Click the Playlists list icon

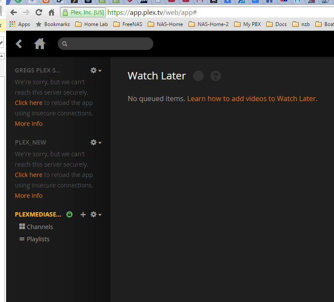click(22, 239)
